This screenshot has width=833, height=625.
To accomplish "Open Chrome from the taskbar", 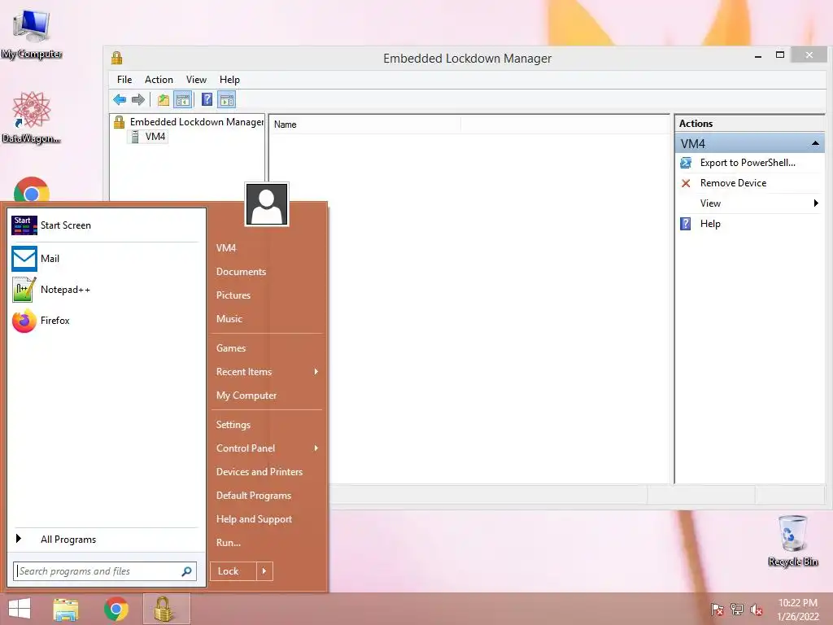I will [116, 609].
